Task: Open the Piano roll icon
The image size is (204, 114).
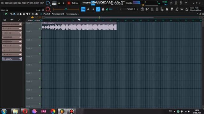Action: tap(147, 9)
